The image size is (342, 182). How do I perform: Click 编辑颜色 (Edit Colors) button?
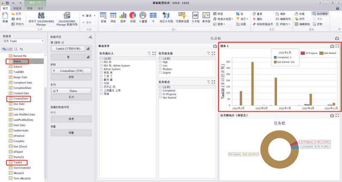[x=302, y=24]
